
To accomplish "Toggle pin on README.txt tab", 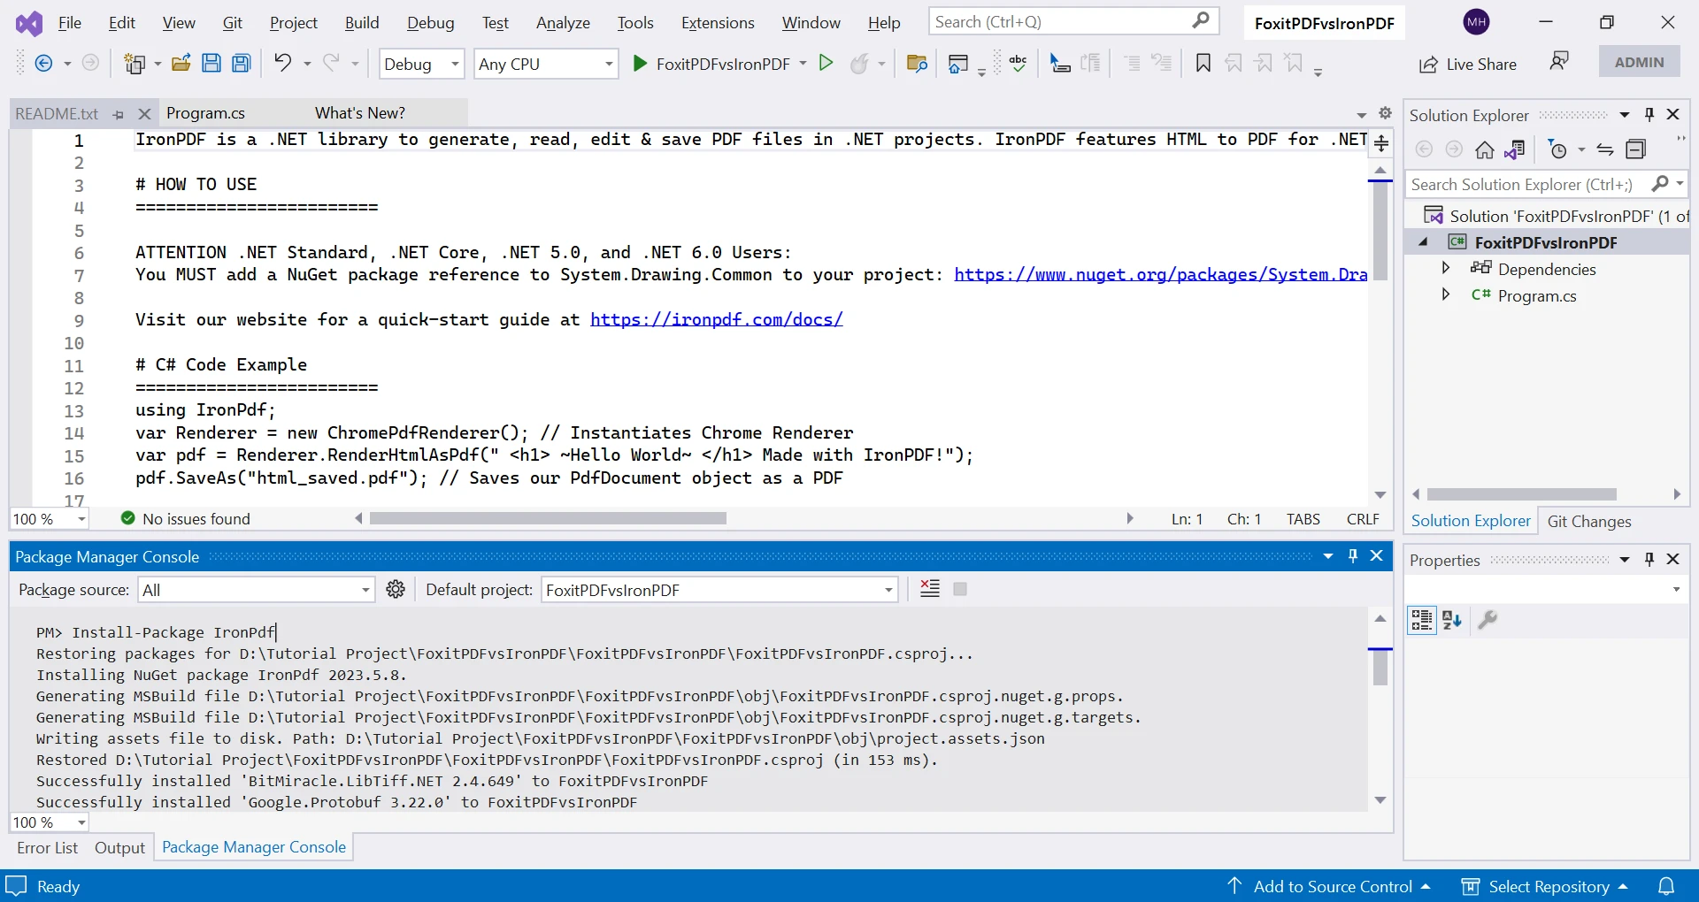I will pyautogui.click(x=119, y=114).
